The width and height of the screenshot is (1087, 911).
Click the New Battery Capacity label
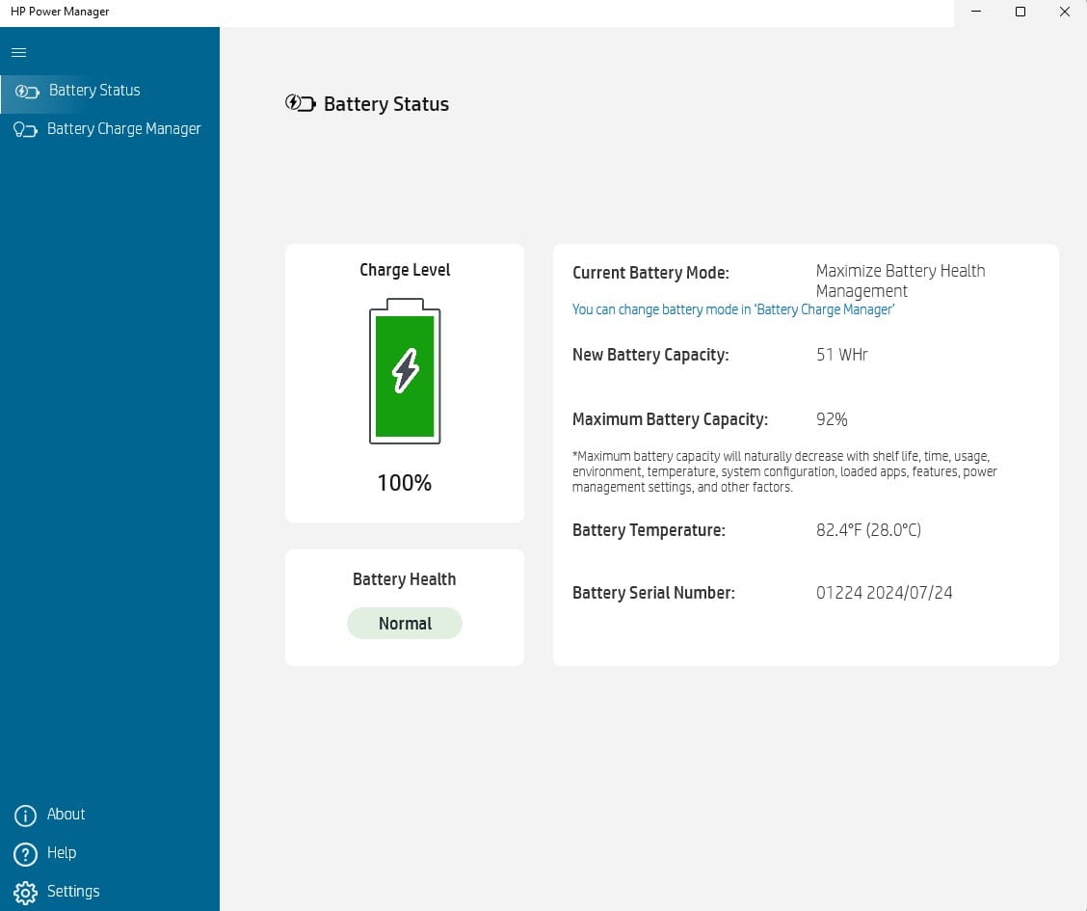pyautogui.click(x=651, y=355)
